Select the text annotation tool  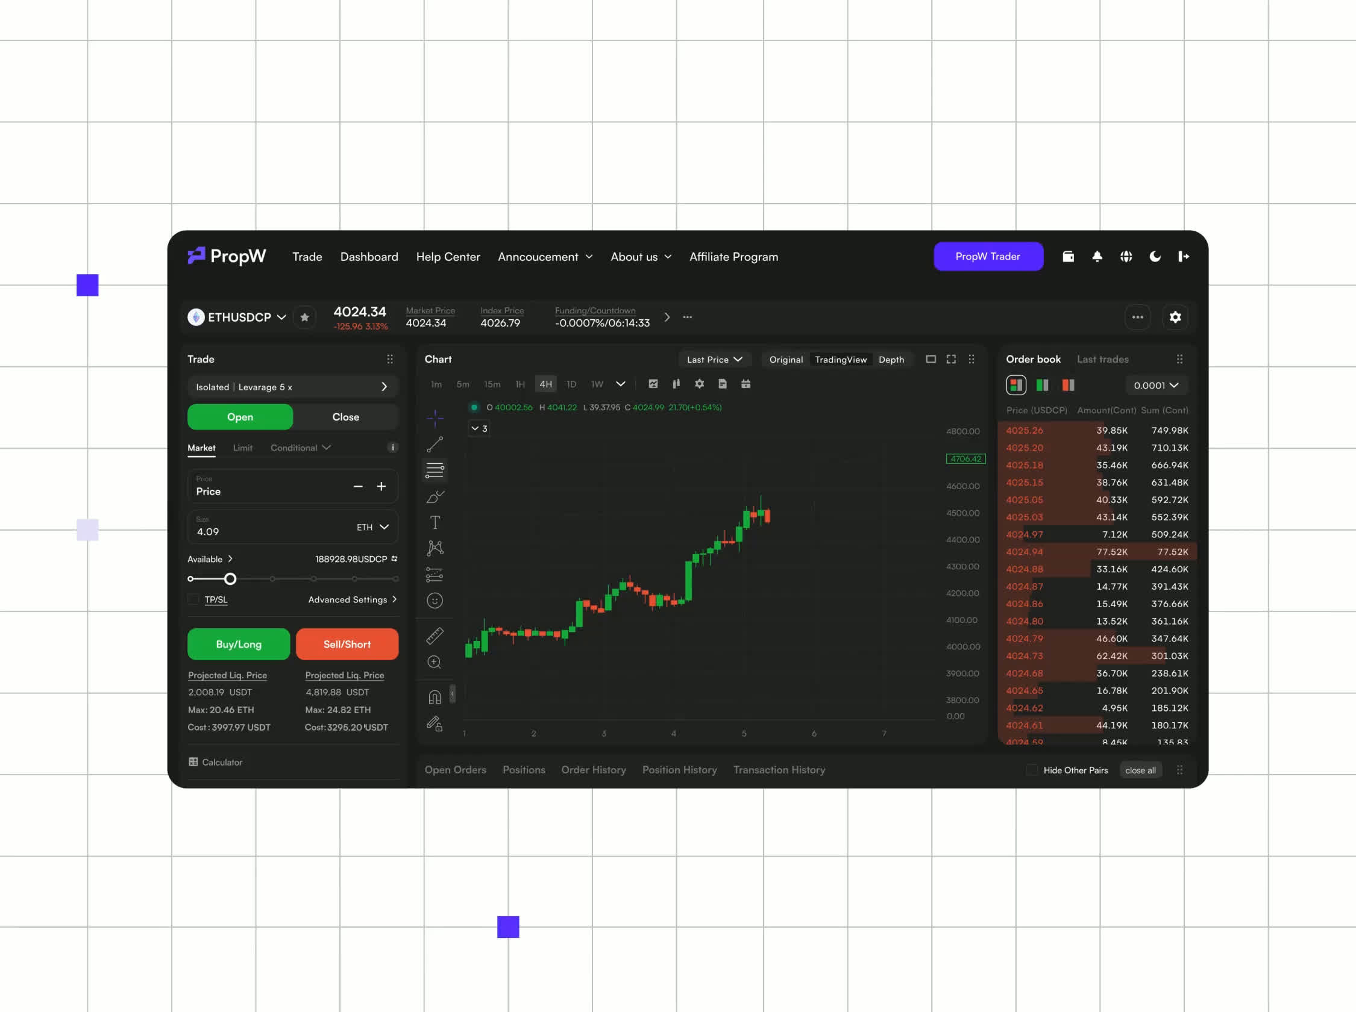coord(435,521)
